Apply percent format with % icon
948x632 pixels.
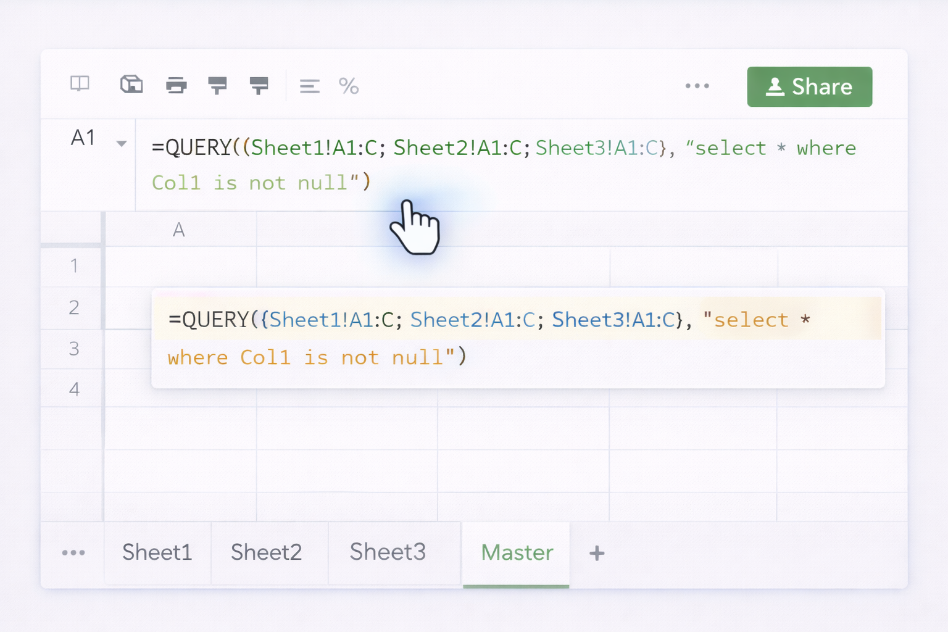(x=349, y=86)
